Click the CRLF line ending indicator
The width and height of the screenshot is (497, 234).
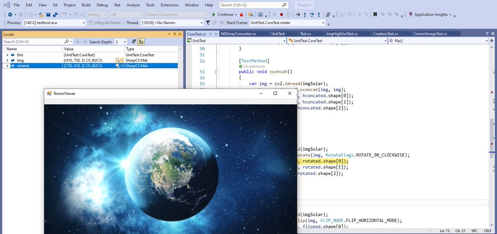487,230
